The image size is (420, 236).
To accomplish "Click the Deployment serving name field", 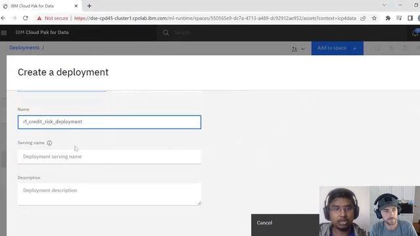I will [x=110, y=157].
